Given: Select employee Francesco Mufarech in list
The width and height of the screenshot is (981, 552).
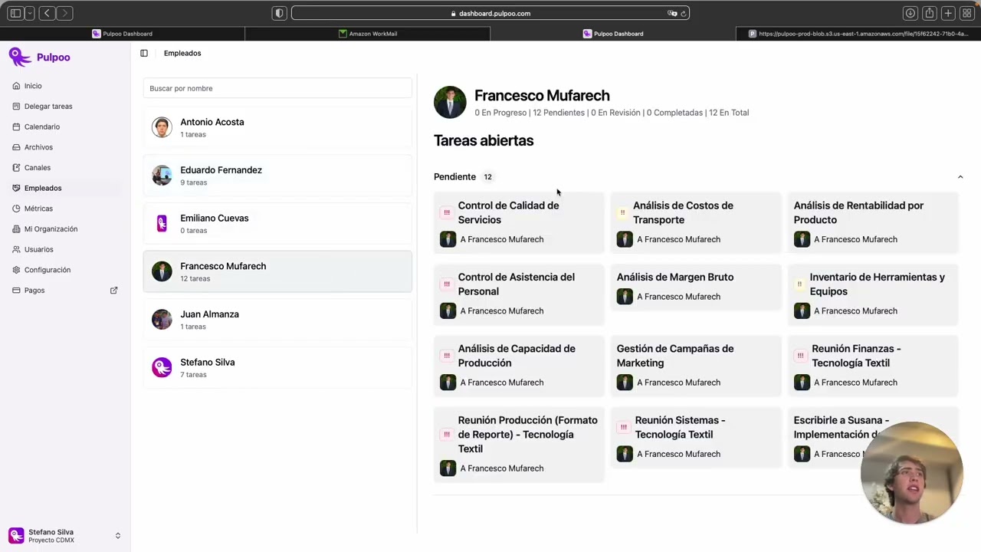Looking at the screenshot, I should [x=277, y=271].
